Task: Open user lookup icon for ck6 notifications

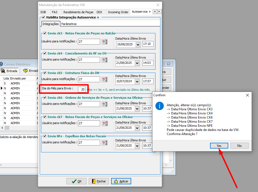Action: point(105,104)
